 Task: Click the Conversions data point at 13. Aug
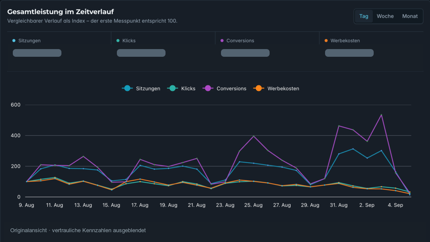coord(83,156)
